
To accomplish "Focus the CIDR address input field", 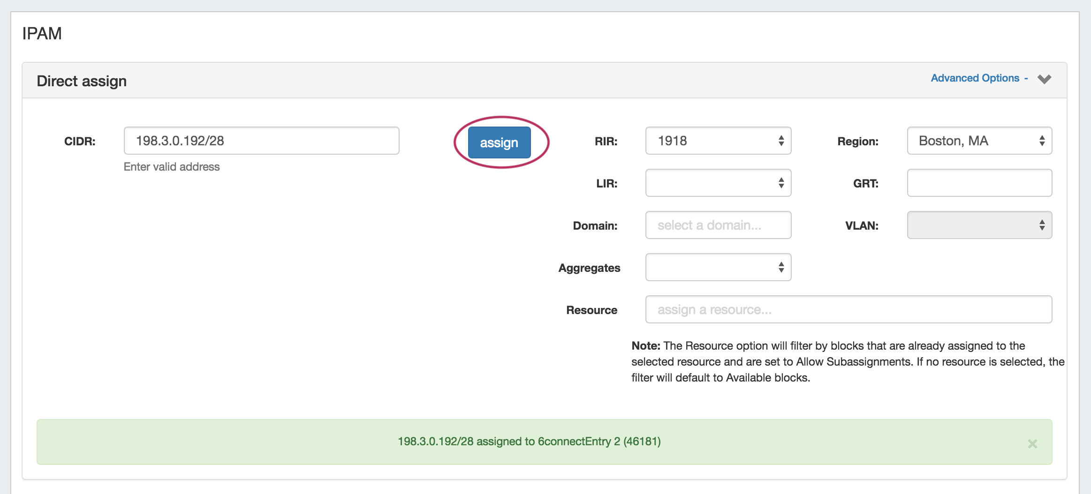I will tap(261, 141).
